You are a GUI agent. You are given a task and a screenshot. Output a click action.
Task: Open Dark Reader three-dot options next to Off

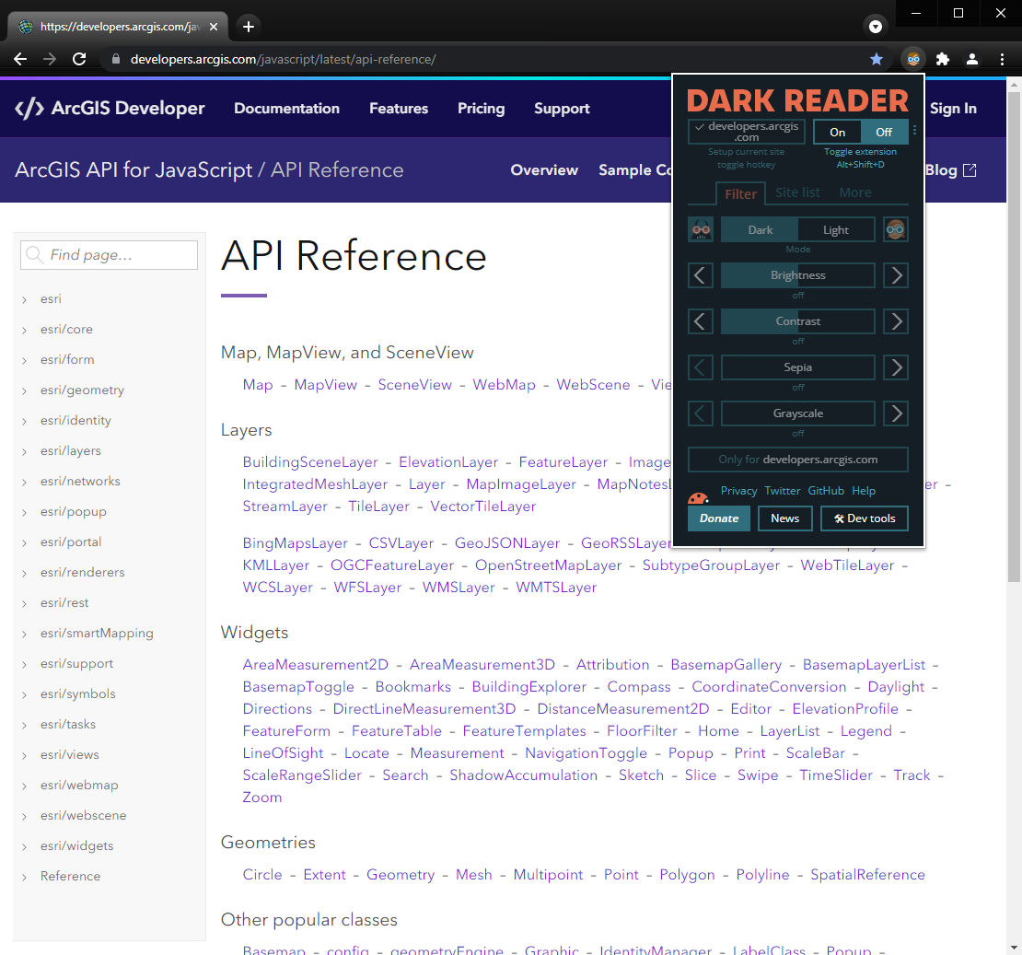coord(914,131)
